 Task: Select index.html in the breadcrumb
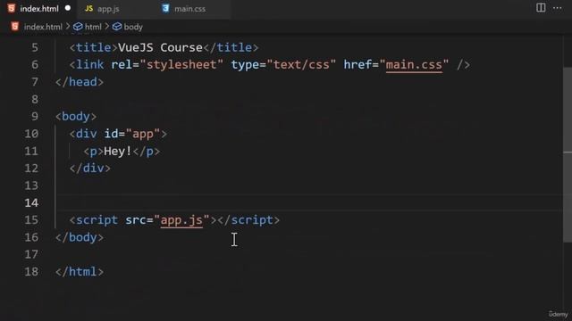(x=43, y=27)
